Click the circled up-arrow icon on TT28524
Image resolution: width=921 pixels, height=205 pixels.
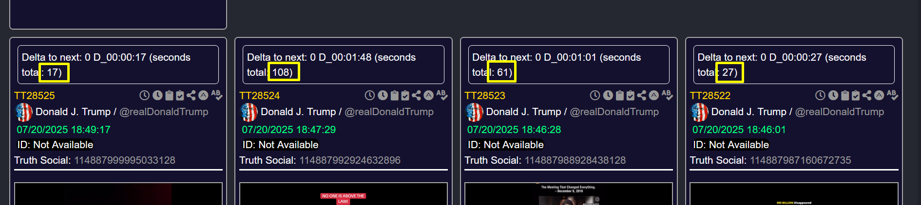tap(428, 95)
